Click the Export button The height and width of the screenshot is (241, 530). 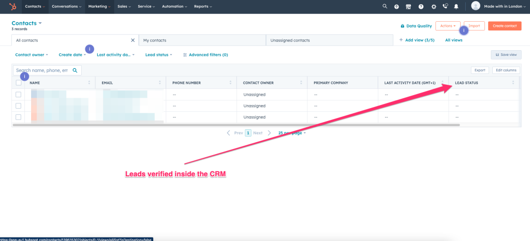click(x=480, y=70)
